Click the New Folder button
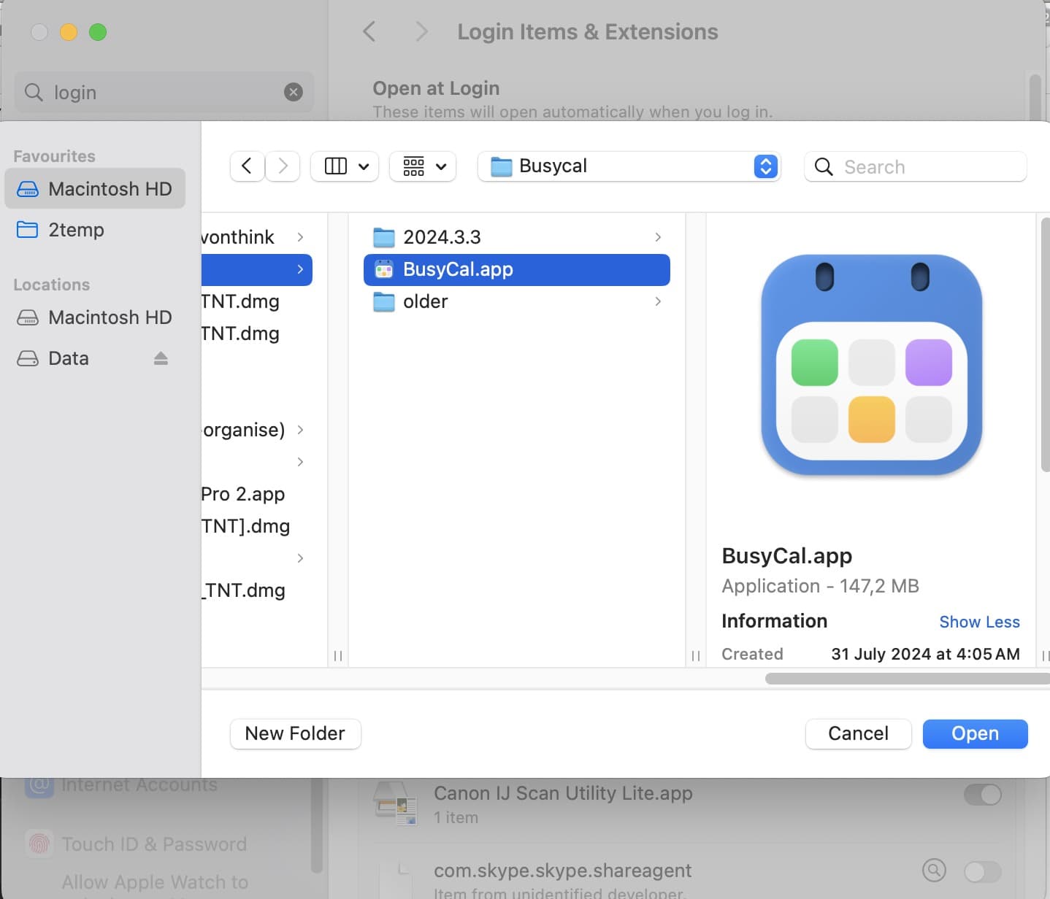Image resolution: width=1050 pixels, height=899 pixels. pos(295,733)
